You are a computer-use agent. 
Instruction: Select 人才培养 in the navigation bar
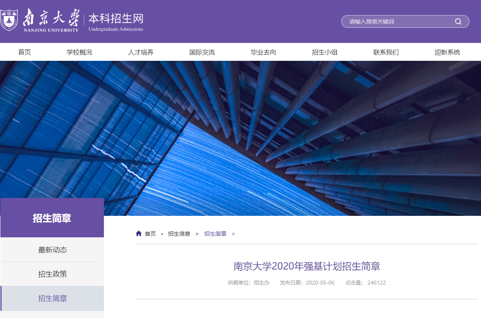coord(141,52)
